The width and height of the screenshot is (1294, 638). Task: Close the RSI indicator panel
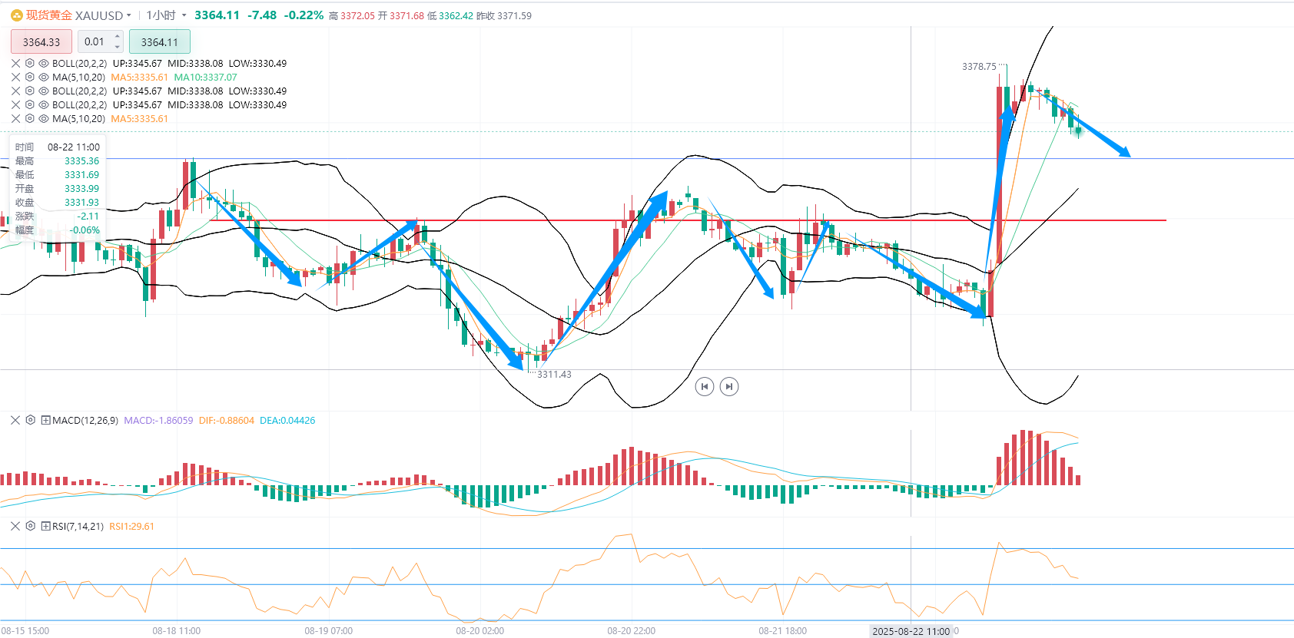point(15,526)
